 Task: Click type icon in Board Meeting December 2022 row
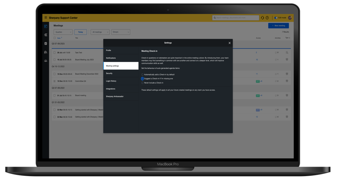[x=287, y=74]
